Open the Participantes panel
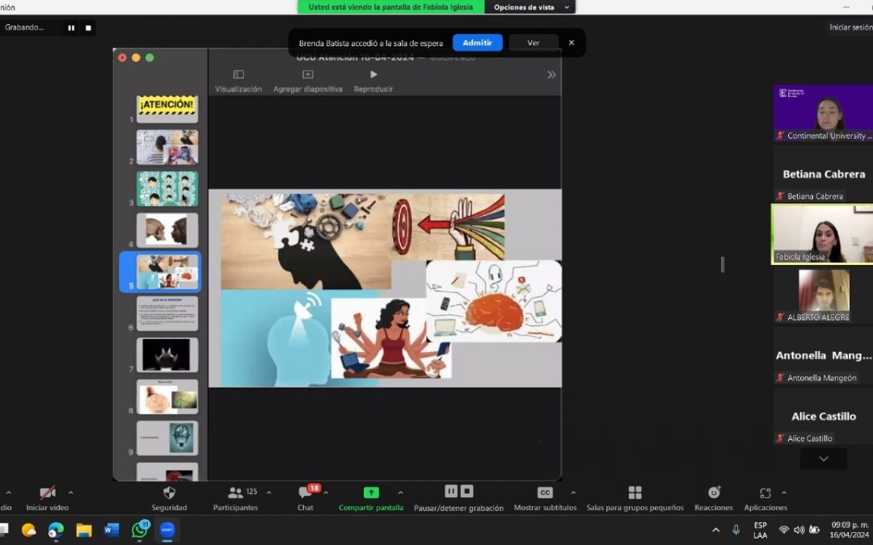Screen dimensions: 873x545 coord(235,493)
